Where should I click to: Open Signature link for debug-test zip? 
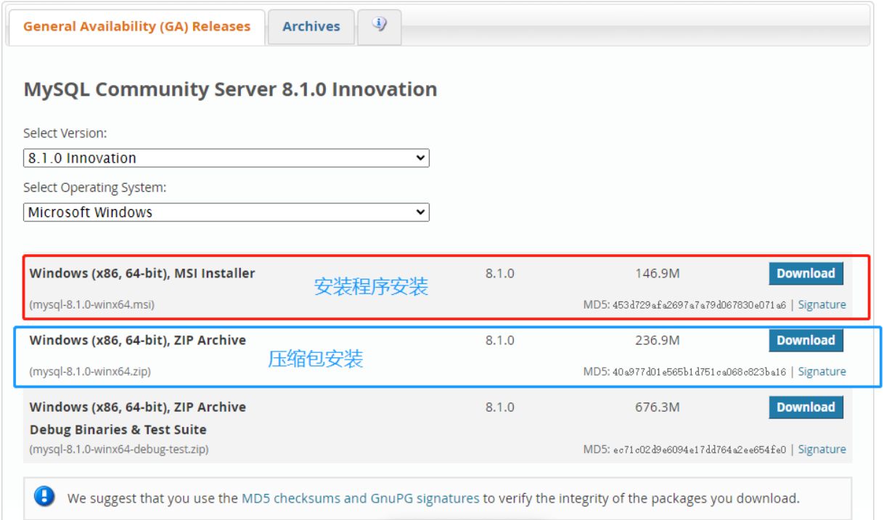(x=822, y=450)
